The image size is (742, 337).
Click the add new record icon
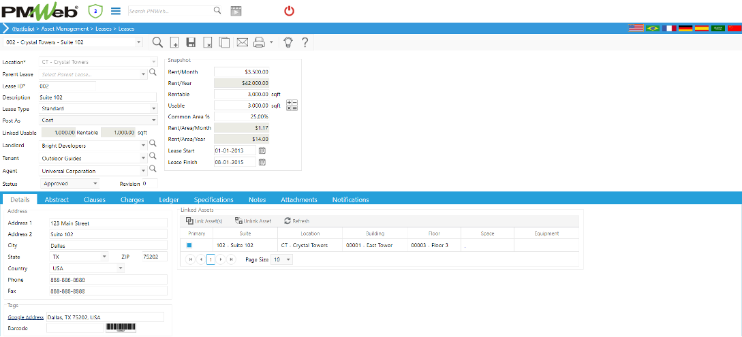click(x=174, y=42)
